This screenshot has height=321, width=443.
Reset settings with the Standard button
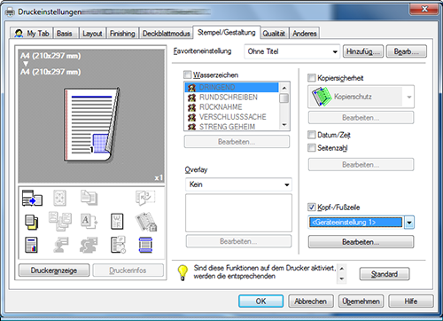pos(385,274)
